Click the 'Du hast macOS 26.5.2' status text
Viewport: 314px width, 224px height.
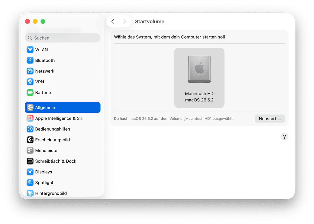[174, 119]
